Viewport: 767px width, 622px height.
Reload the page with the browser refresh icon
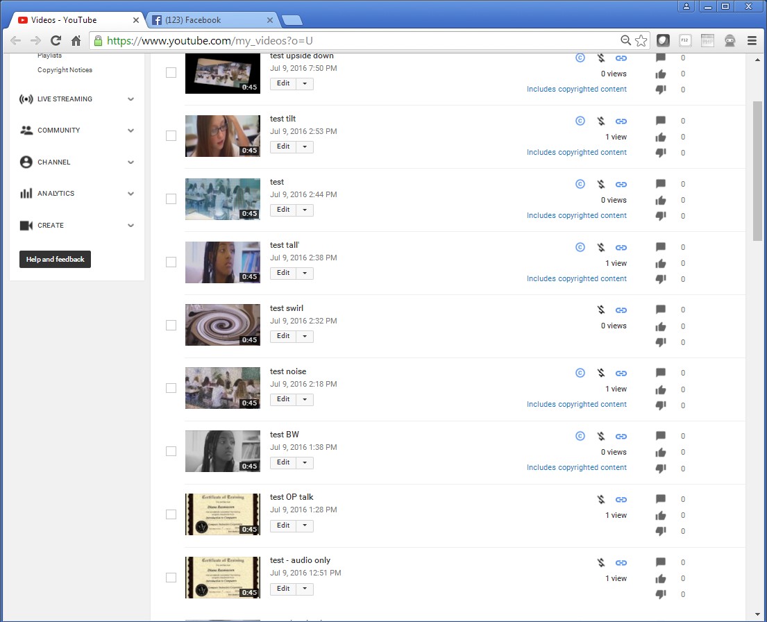tap(57, 41)
